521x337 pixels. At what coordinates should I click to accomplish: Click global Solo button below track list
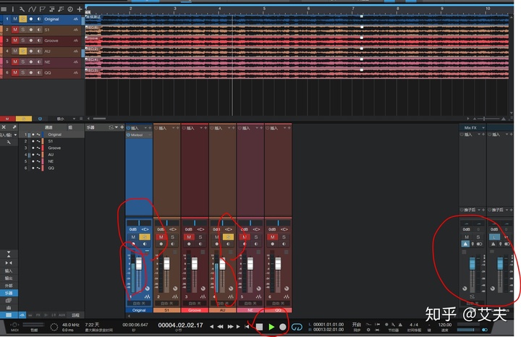pyautogui.click(x=24, y=119)
